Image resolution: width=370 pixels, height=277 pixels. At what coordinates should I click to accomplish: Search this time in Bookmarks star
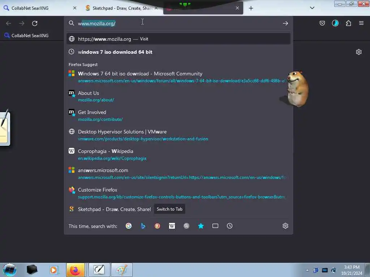201,226
